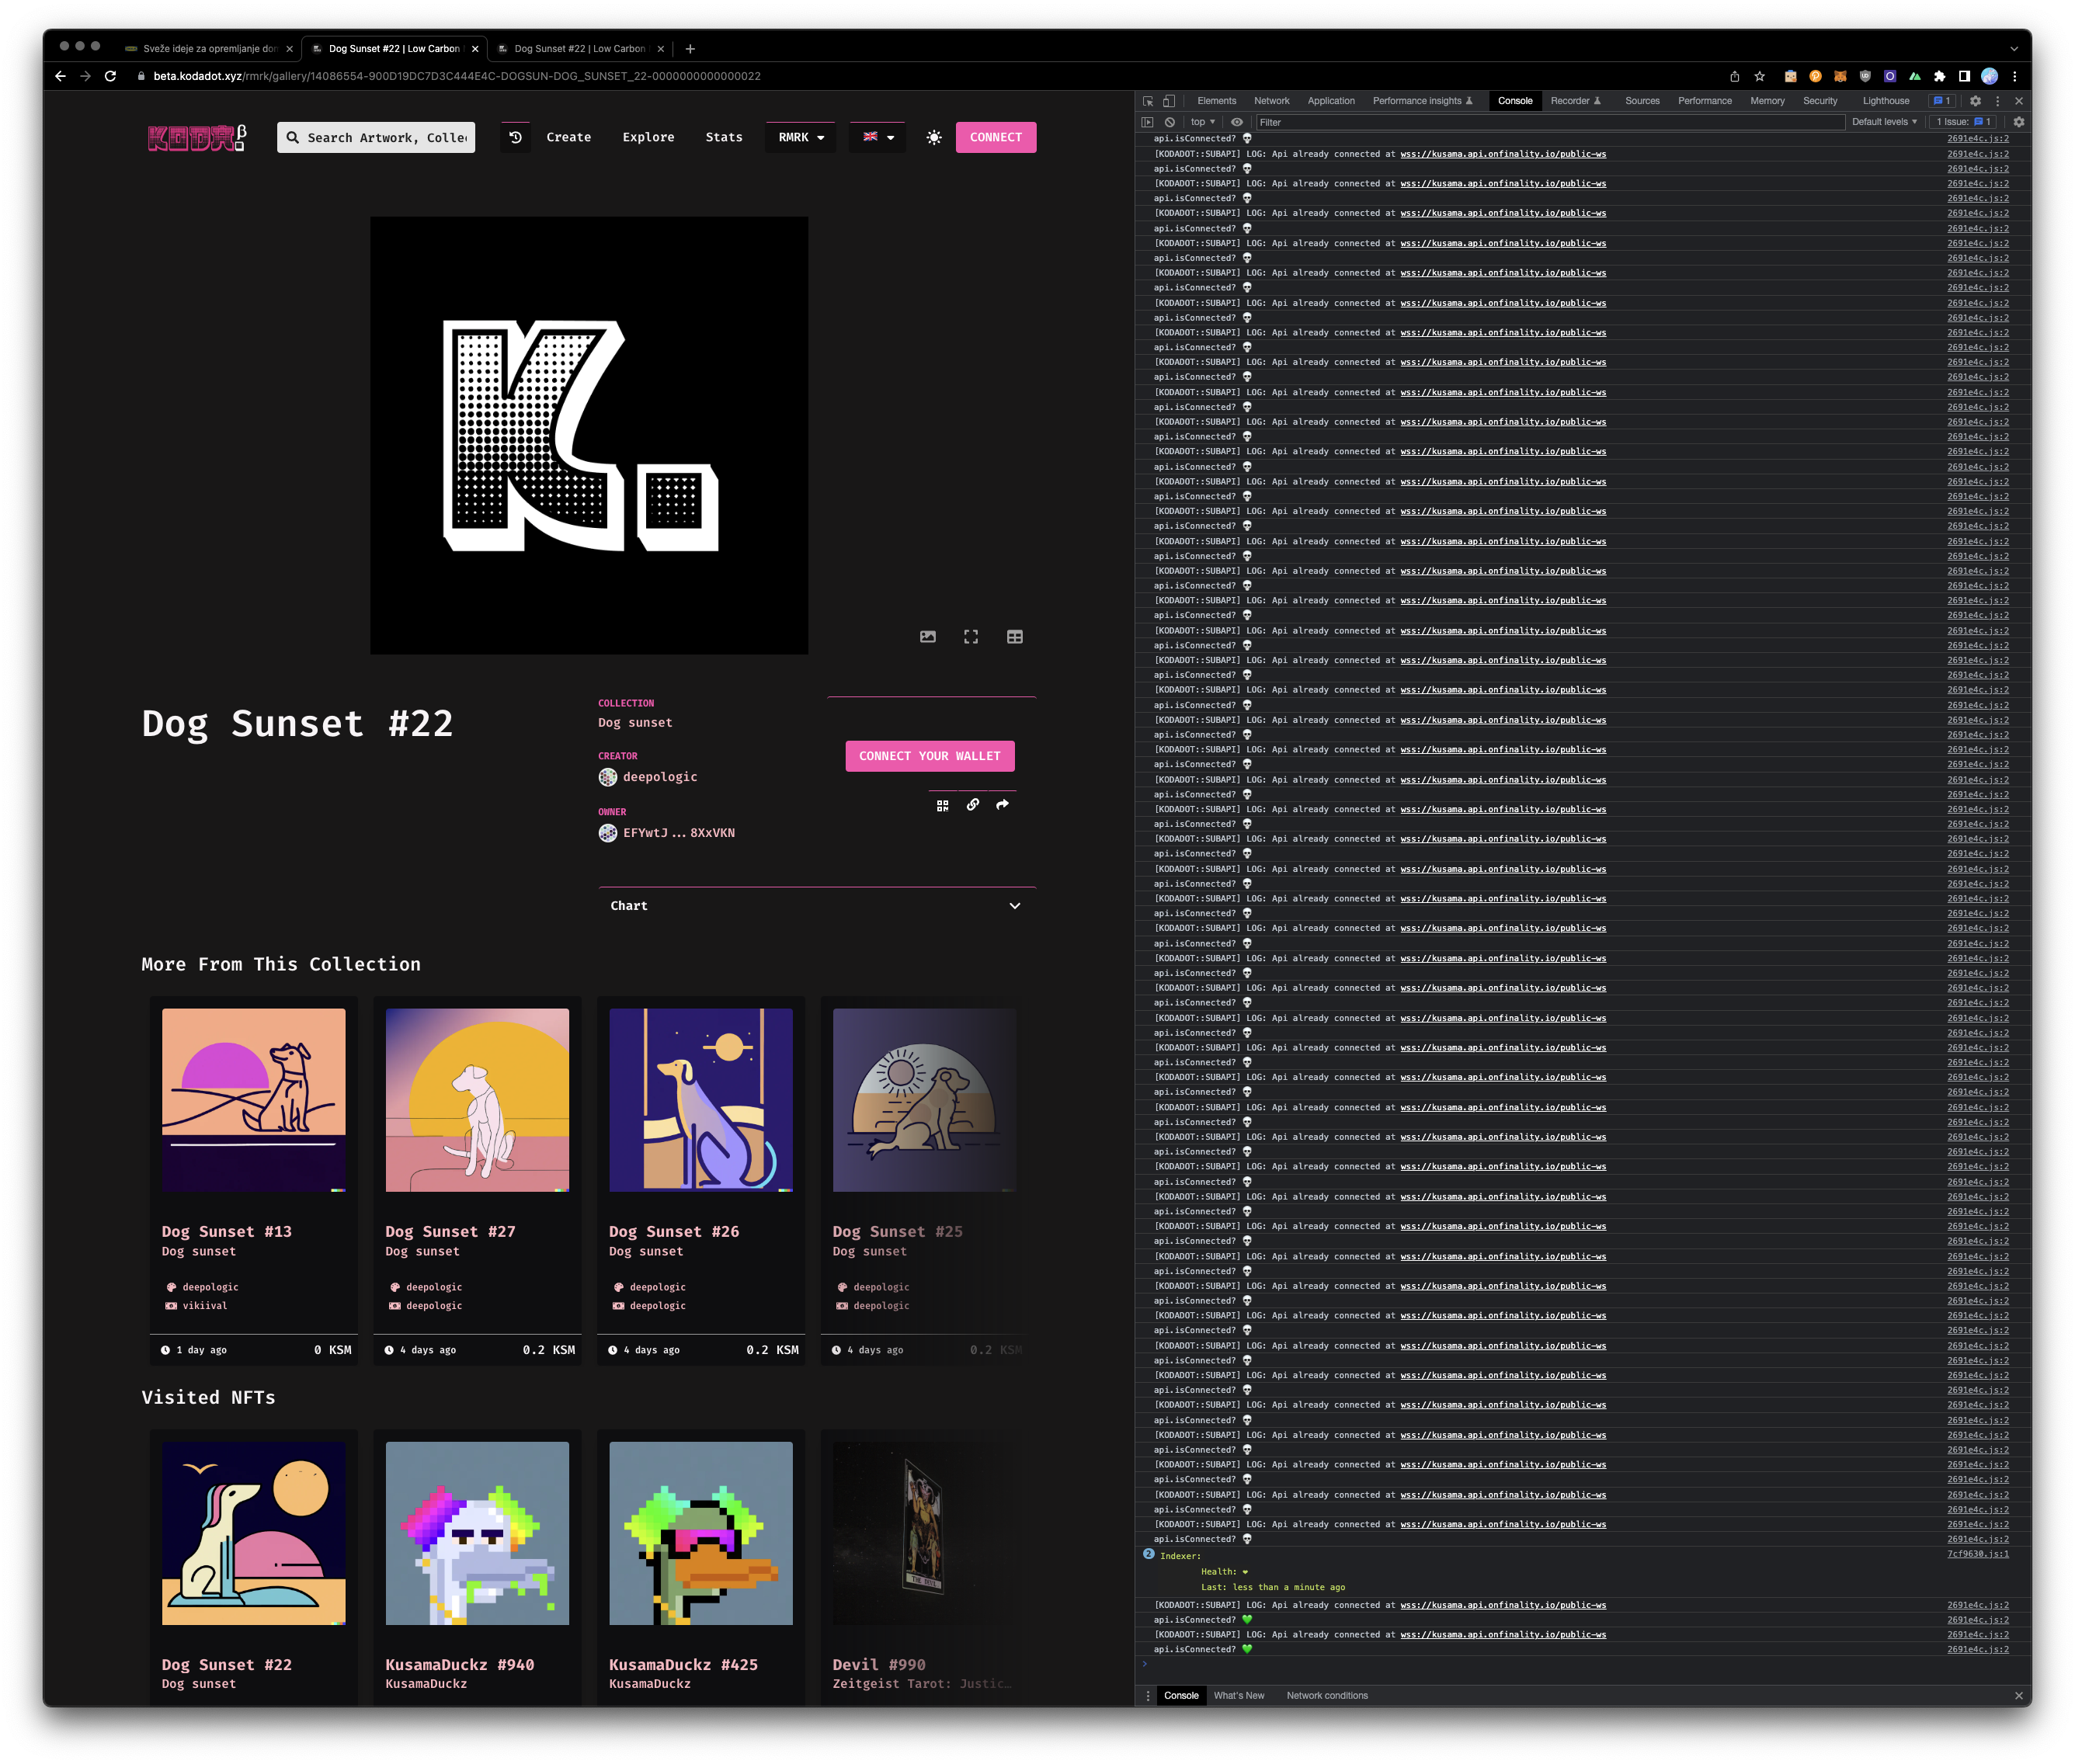
Task: Click the browser share page icon
Action: pyautogui.click(x=1734, y=76)
